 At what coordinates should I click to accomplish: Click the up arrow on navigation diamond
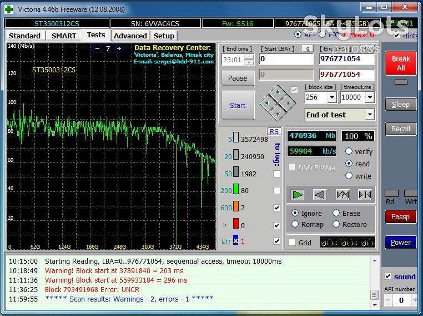pyautogui.click(x=278, y=92)
